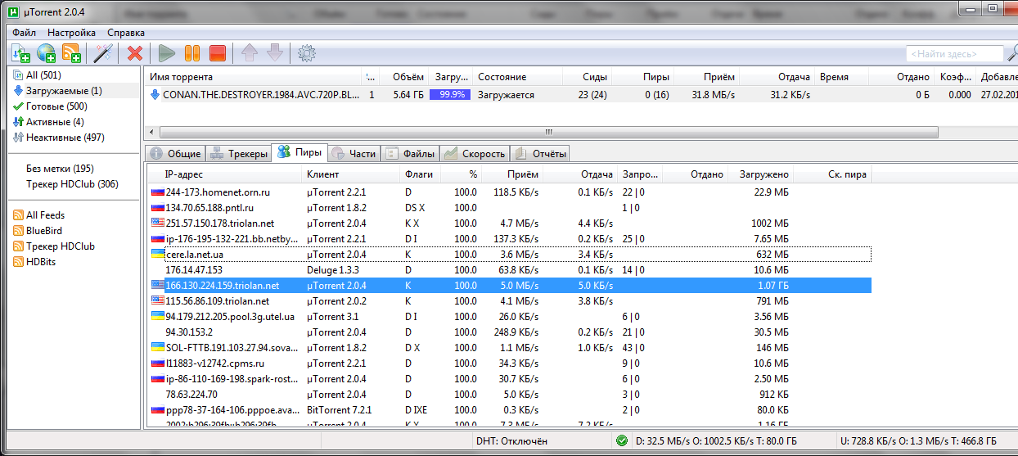Click the green Start torrent play icon

pyautogui.click(x=167, y=53)
